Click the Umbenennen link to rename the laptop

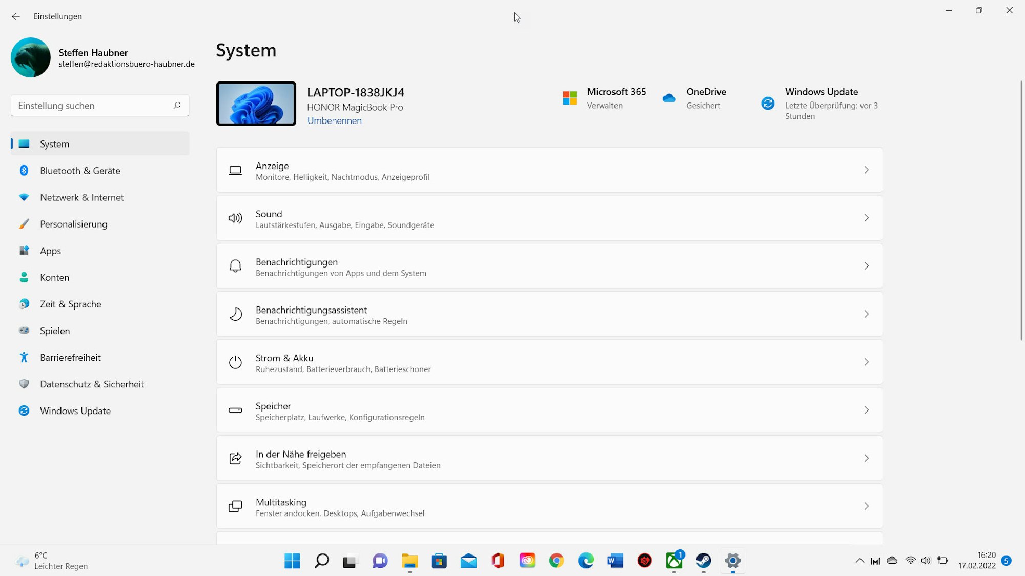(334, 120)
